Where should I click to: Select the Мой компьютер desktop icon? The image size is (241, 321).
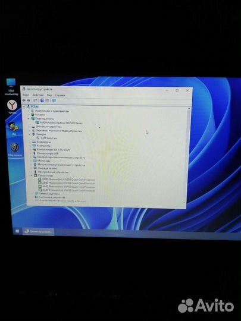point(11,87)
